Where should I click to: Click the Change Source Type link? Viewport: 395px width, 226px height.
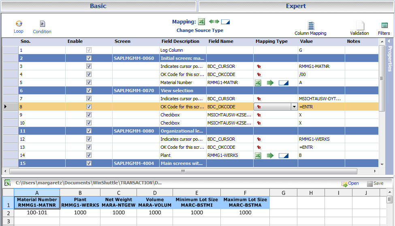[200, 30]
